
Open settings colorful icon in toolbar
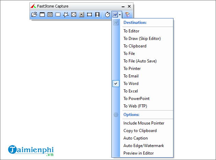click(128, 14)
